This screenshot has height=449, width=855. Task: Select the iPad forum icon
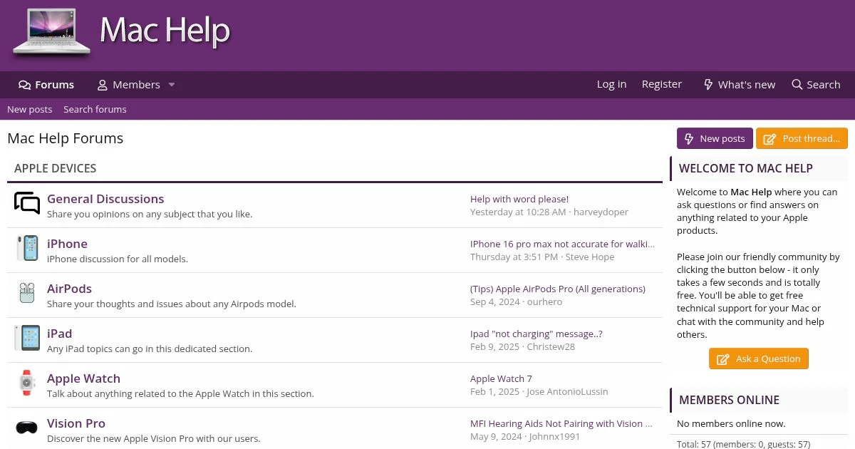click(x=27, y=338)
